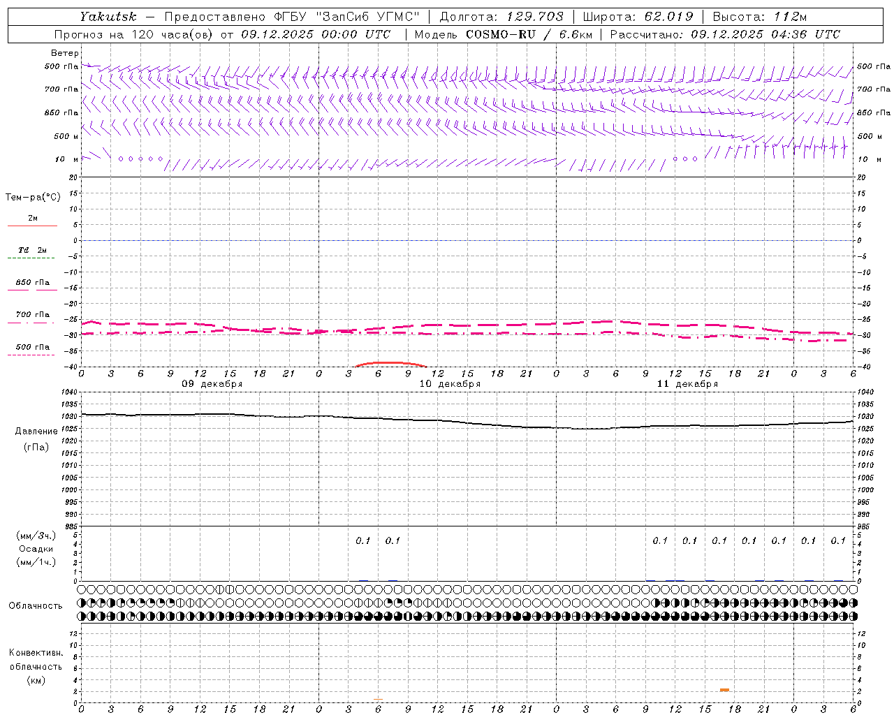Click the '(гПа)' pressure unit label

(x=36, y=448)
